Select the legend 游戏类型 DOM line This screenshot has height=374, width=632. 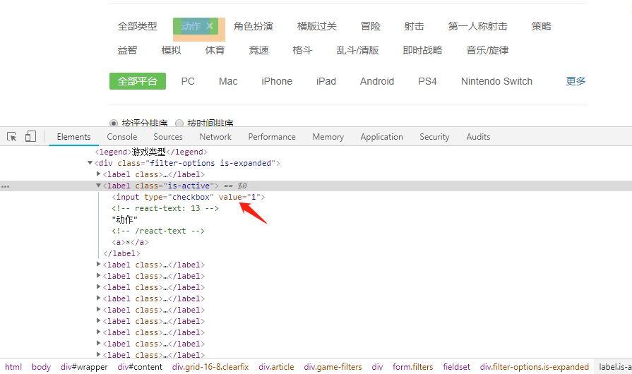click(151, 152)
